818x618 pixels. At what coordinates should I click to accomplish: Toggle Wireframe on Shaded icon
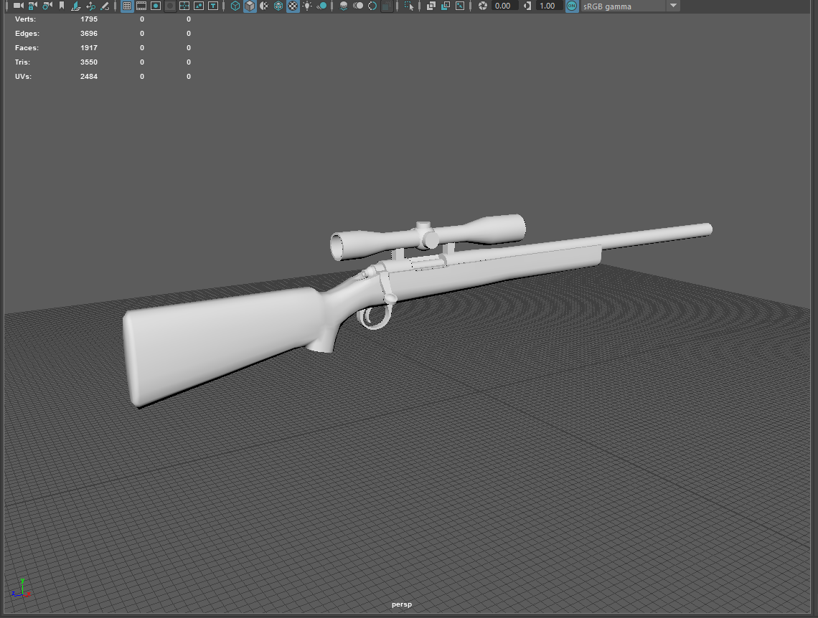[278, 6]
